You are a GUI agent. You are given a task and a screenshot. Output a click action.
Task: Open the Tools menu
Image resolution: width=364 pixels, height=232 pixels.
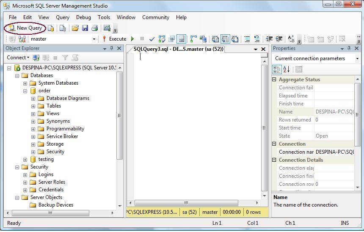104,17
